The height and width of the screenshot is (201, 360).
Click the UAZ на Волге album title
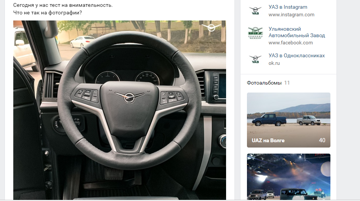pyautogui.click(x=268, y=140)
